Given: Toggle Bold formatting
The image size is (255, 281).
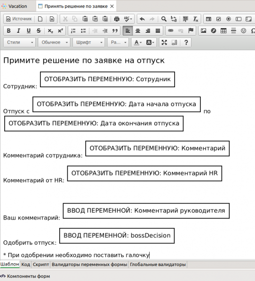Looking at the screenshot, I should (x=8, y=30).
